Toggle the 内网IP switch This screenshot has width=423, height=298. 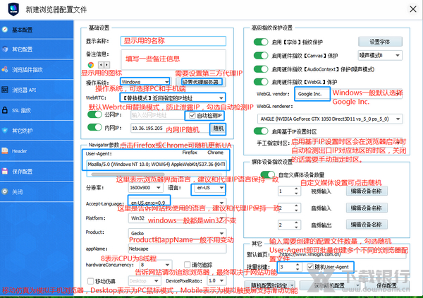(x=94, y=127)
